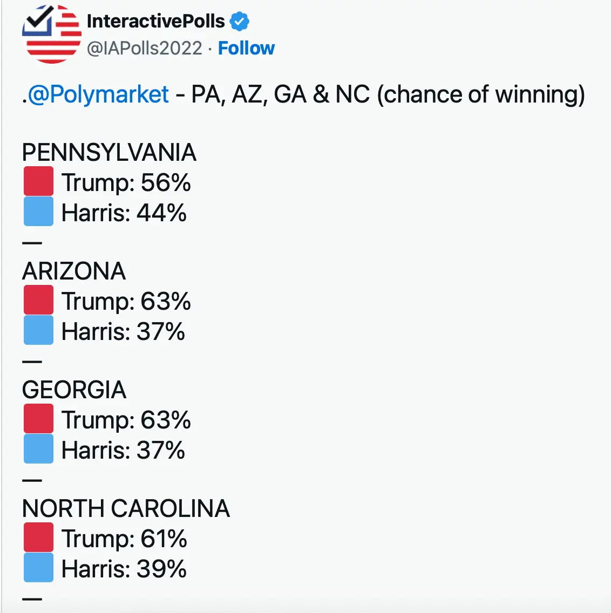Click the blue square beside Arizona Harris
The image size is (611, 613).
tap(38, 330)
